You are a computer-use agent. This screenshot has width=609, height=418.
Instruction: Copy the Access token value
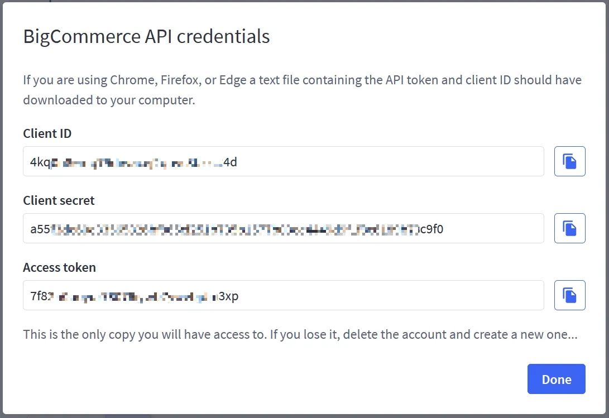pyautogui.click(x=569, y=295)
